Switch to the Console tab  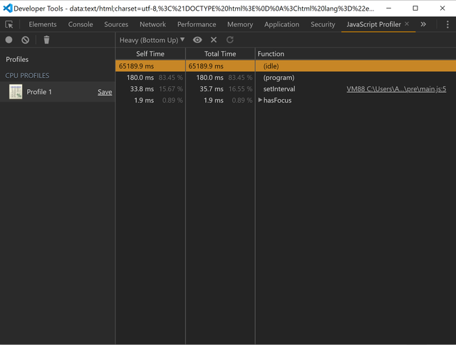tap(81, 24)
